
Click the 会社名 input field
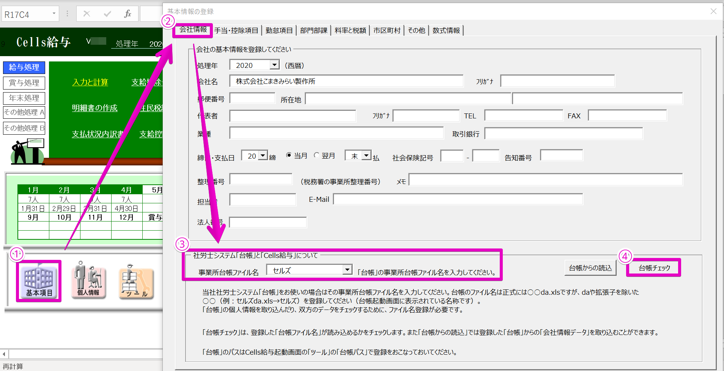[346, 81]
